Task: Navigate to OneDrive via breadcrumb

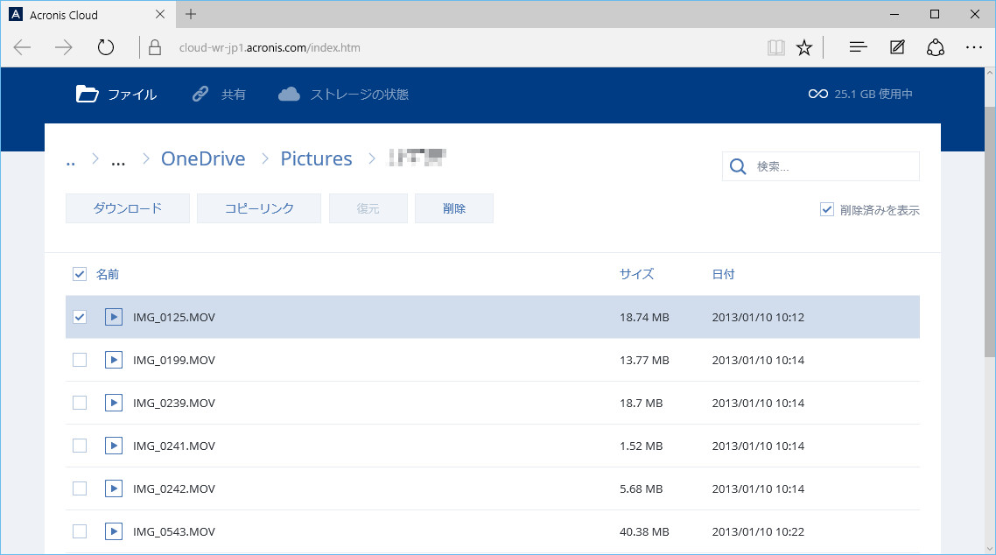Action: [202, 158]
